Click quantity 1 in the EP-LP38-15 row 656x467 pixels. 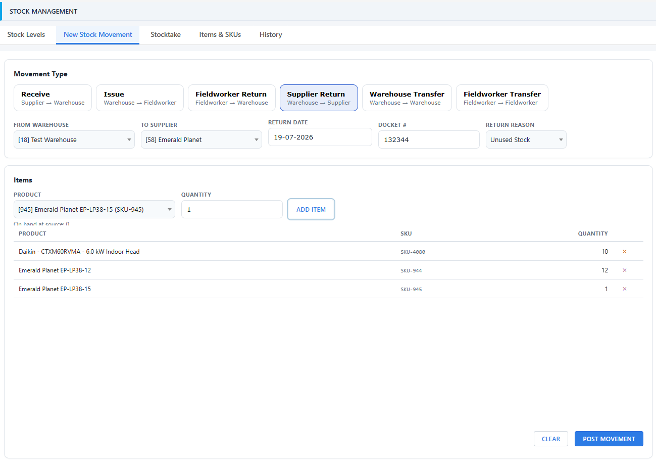[x=607, y=289]
